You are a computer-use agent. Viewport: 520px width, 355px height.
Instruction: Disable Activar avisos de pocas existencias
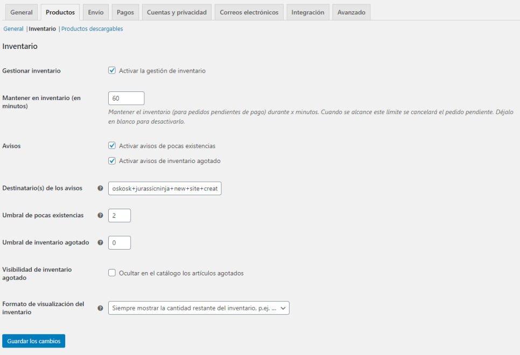pos(112,146)
